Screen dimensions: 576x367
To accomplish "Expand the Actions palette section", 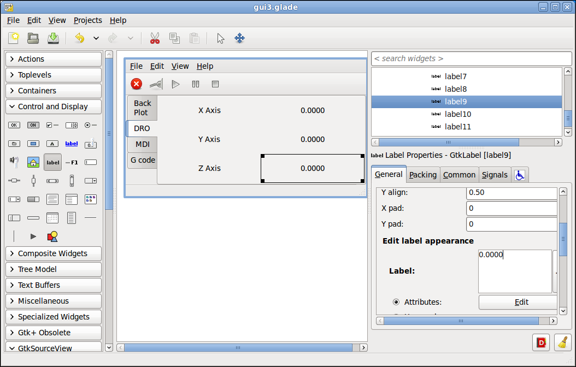I will coord(54,59).
